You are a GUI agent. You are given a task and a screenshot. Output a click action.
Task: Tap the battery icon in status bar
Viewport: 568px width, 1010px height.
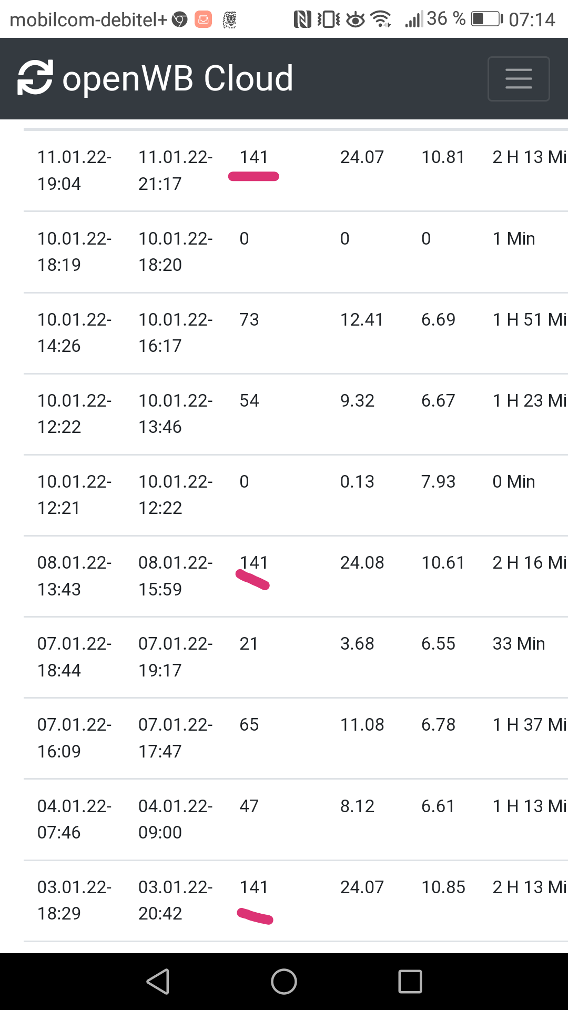[x=486, y=19]
